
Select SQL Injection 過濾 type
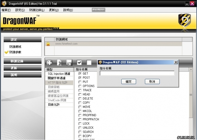[x=59, y=74]
